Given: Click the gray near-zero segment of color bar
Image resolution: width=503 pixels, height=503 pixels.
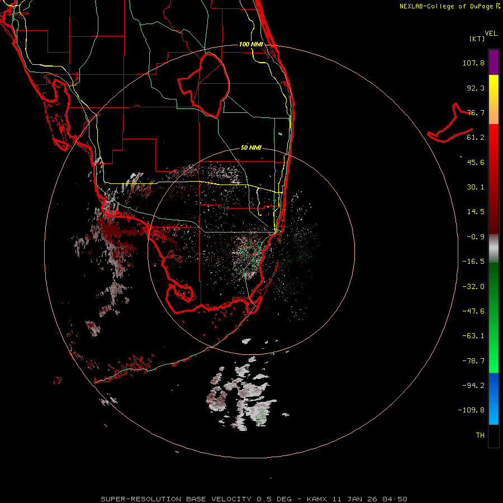Looking at the screenshot, I should point(493,249).
